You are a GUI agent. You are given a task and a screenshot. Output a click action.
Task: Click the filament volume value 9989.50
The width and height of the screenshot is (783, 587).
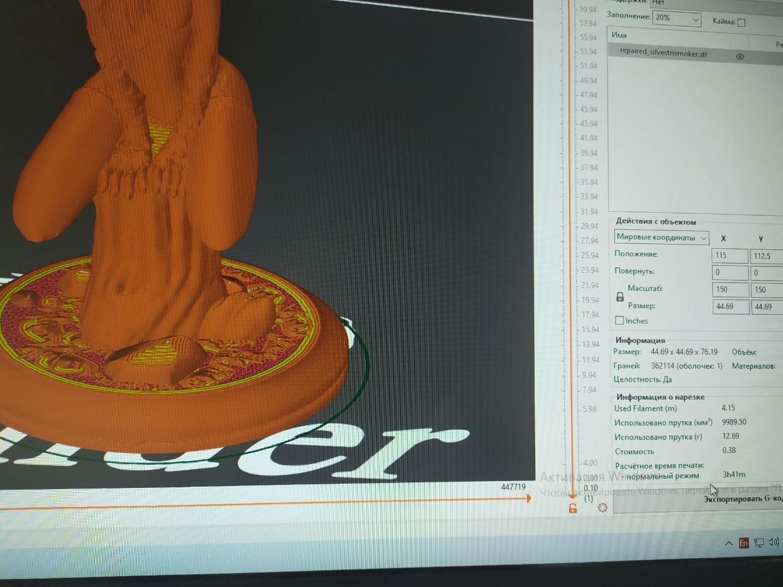pos(734,422)
